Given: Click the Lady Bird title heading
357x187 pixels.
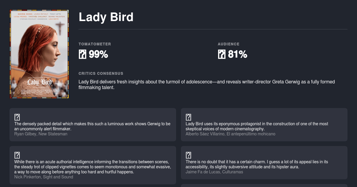Looking at the screenshot, I should click(x=106, y=17).
